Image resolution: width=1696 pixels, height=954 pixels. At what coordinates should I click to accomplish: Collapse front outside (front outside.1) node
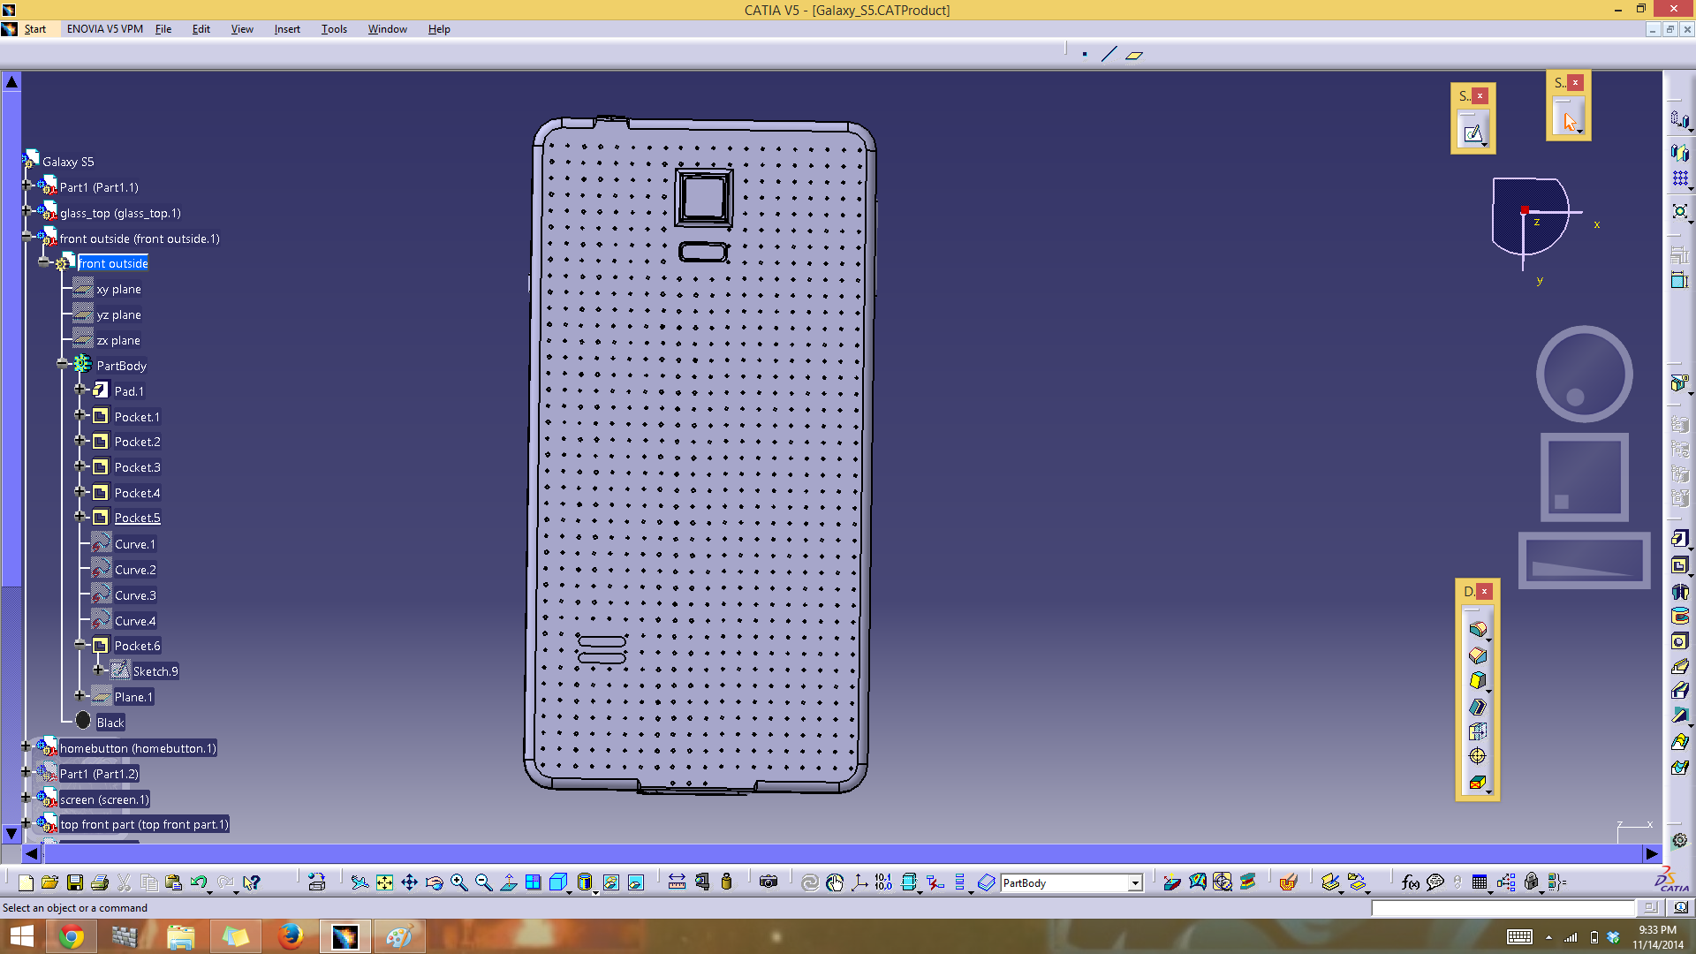click(x=26, y=238)
